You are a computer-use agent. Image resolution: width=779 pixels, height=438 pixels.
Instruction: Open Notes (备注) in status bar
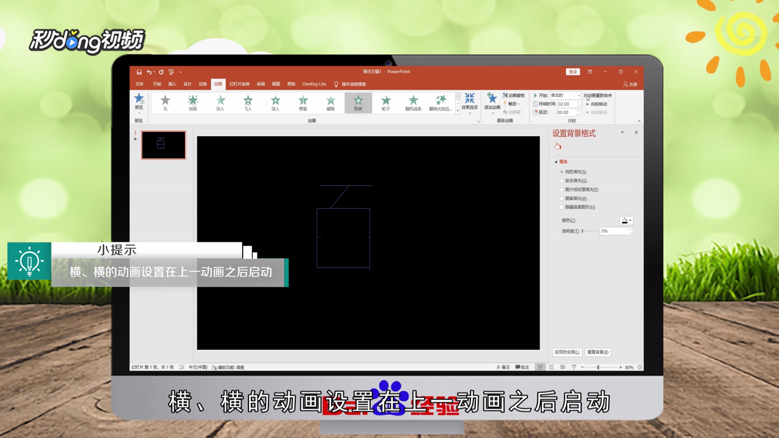tap(503, 367)
